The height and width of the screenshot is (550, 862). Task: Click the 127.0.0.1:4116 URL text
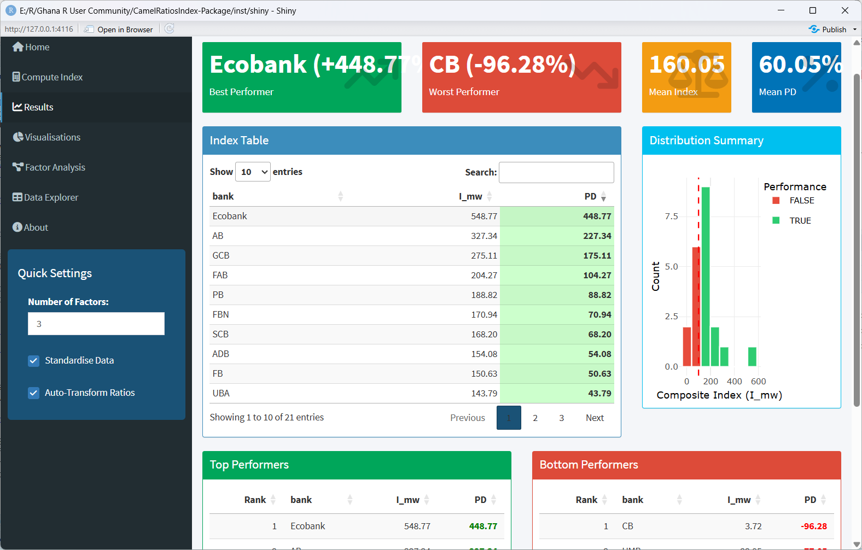pyautogui.click(x=39, y=30)
